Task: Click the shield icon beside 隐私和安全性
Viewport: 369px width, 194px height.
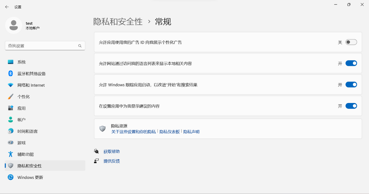Action: coord(11,166)
